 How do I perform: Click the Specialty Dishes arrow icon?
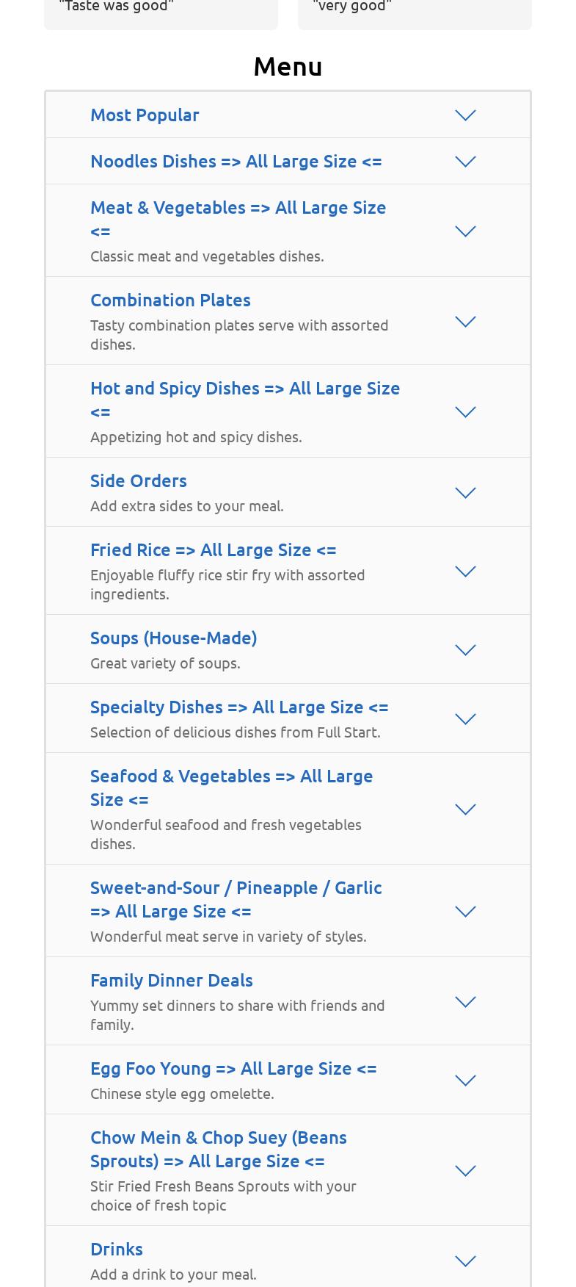click(465, 719)
